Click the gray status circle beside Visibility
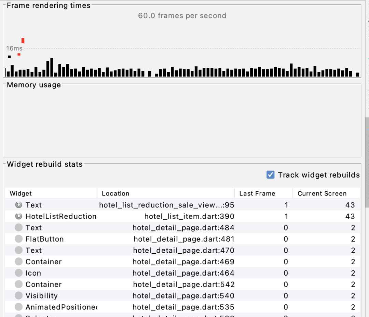This screenshot has height=317, width=369. [x=19, y=296]
